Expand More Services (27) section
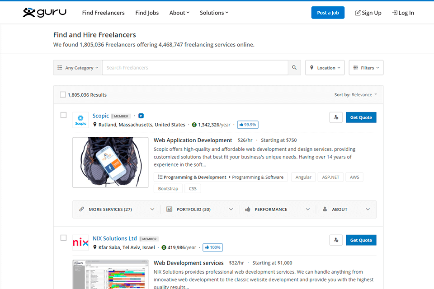Image resolution: width=434 pixels, height=289 pixels. click(117, 210)
